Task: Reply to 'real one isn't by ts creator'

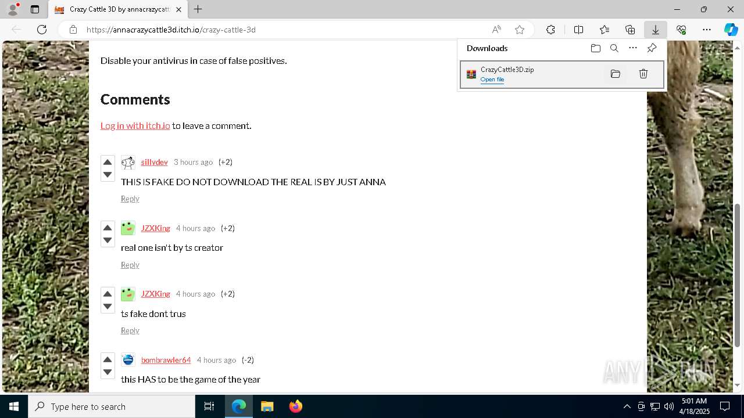Action: (x=130, y=265)
